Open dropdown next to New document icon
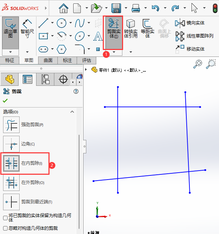 click(x=87, y=8)
